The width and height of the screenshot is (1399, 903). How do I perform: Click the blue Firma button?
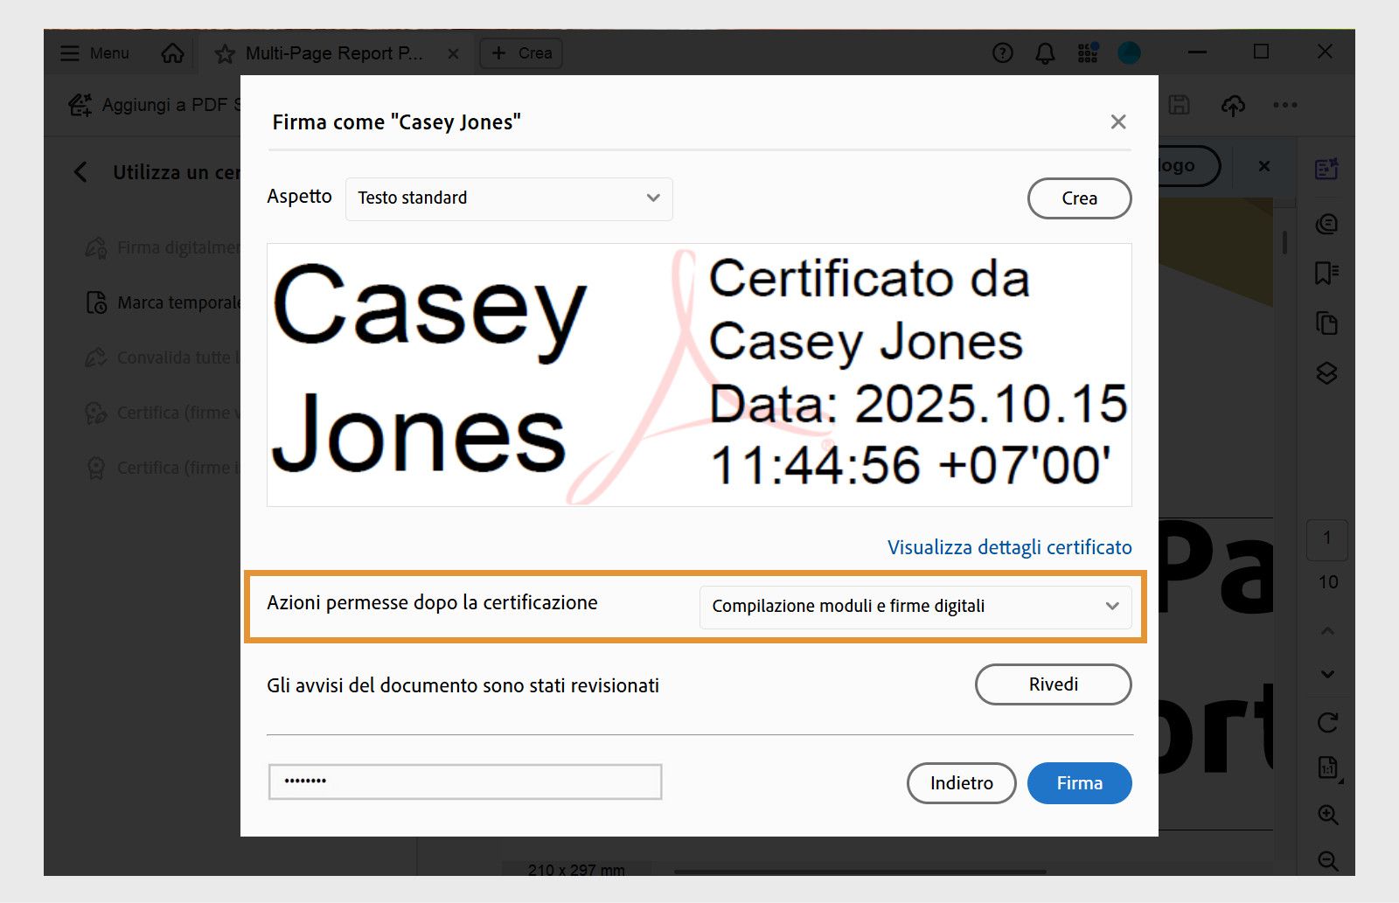click(1079, 783)
